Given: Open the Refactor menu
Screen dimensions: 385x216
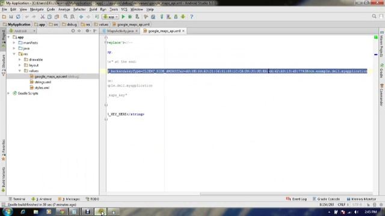Looking at the screenshot, I should pyautogui.click(x=79, y=10).
